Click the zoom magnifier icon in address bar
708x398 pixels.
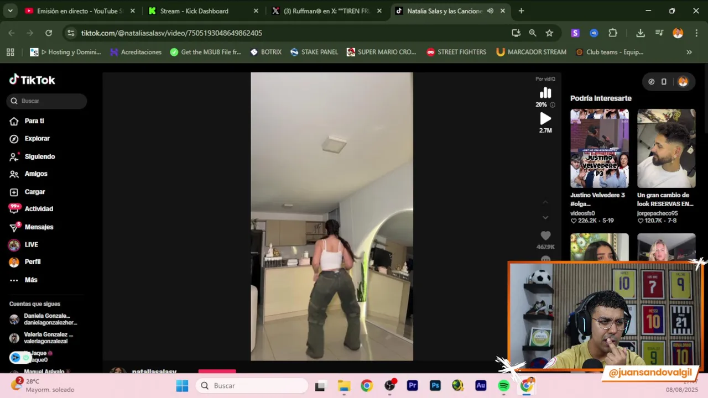pyautogui.click(x=533, y=33)
